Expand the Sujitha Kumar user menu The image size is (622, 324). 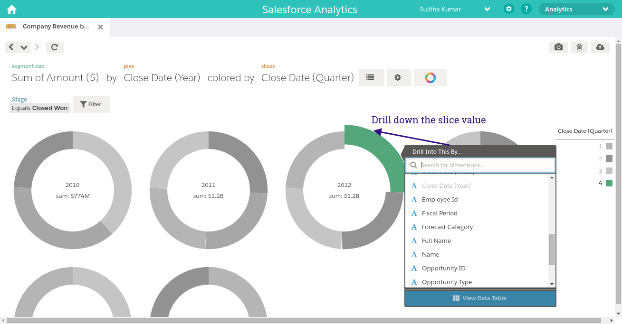487,9
